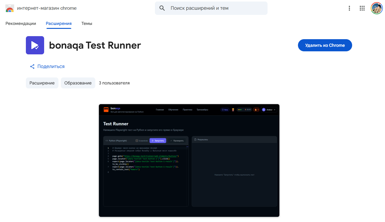The width and height of the screenshot is (385, 222).
Task: Open the Test Runner preview screenshot
Action: (x=189, y=160)
